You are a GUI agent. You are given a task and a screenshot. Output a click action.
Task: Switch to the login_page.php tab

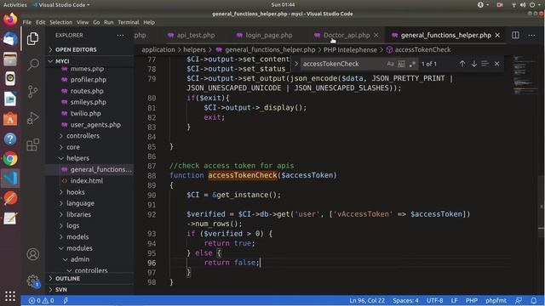coord(269,35)
